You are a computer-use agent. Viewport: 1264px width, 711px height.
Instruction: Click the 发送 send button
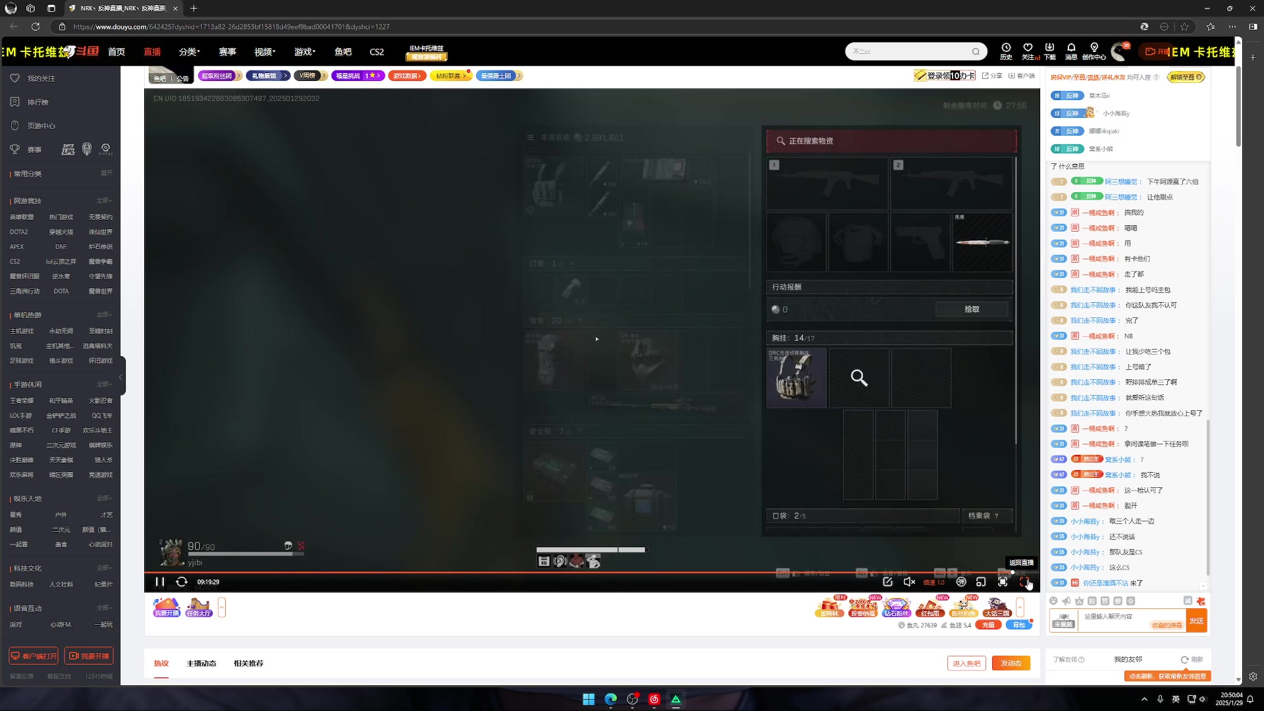1196,621
